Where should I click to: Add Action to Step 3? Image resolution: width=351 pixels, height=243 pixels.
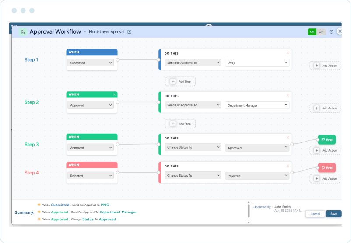pyautogui.click(x=325, y=150)
